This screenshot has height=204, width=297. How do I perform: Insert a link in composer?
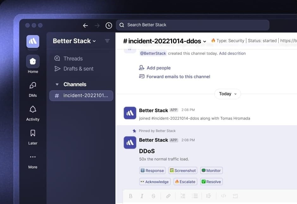tap(168, 196)
